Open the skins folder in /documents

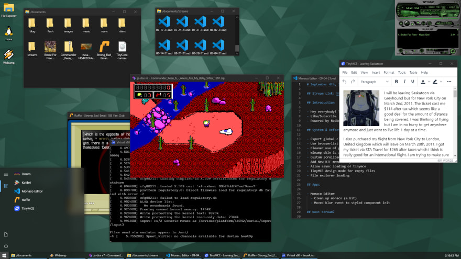(122, 25)
